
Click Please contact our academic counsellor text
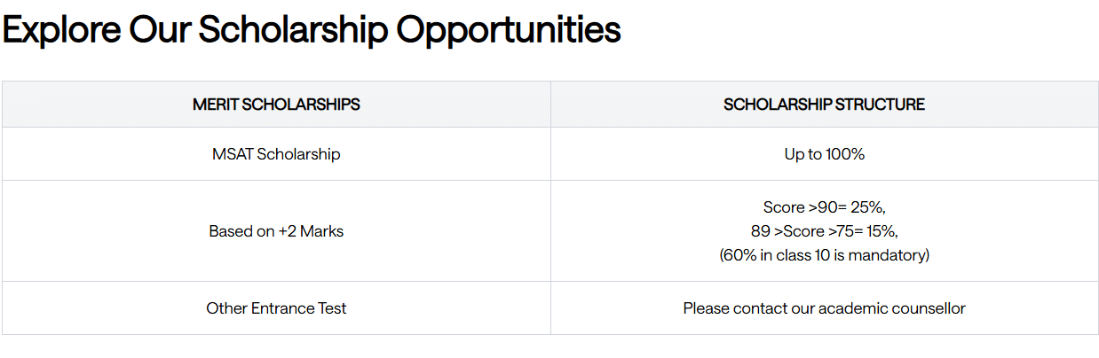pos(824,308)
